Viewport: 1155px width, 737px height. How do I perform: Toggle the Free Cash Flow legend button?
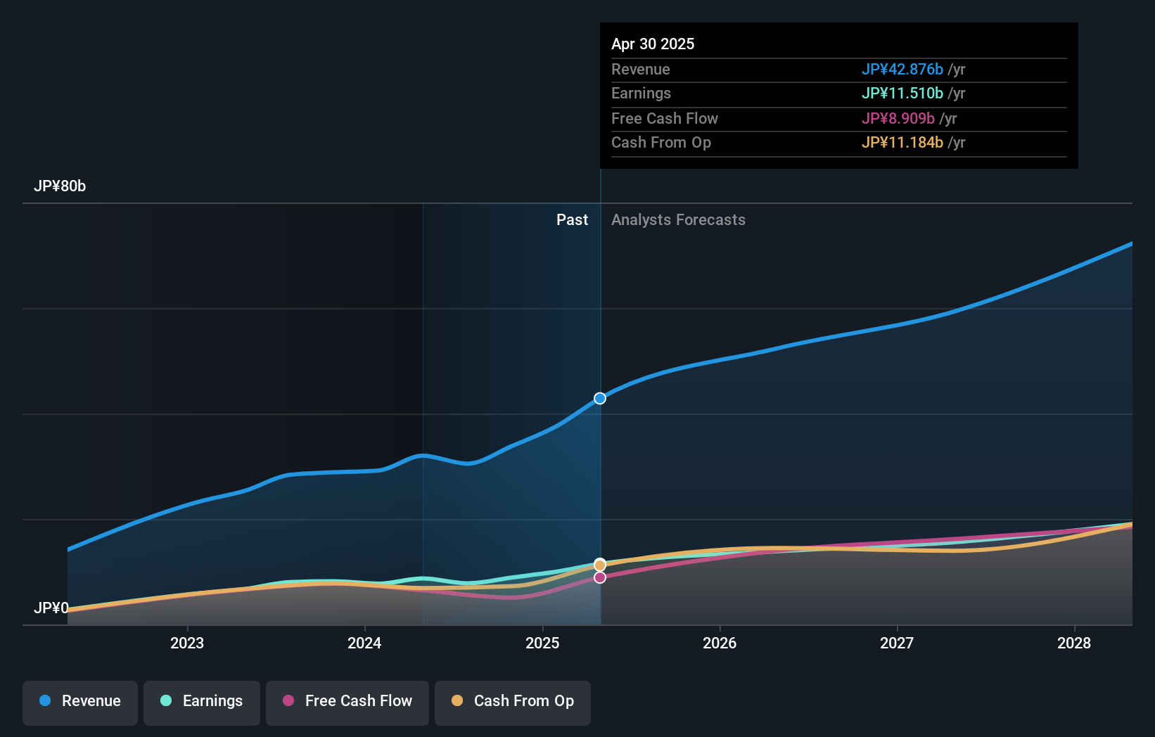coord(347,703)
